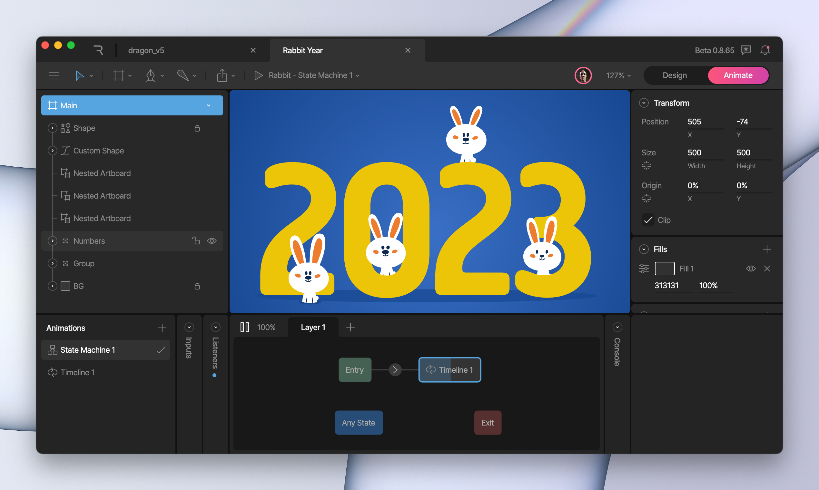Select the BG layer row

pyautogui.click(x=132, y=286)
